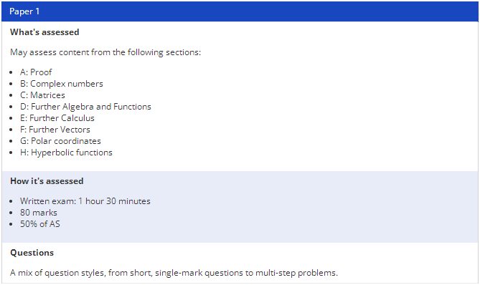This screenshot has width=480, height=285.
Task: Click the bullet before H: Hyperbolic functions
Action: tap(11, 153)
